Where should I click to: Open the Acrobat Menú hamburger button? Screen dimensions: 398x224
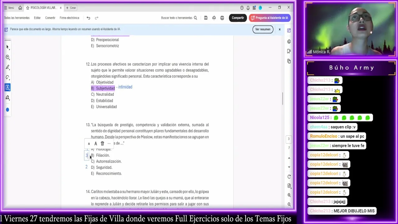9,8
